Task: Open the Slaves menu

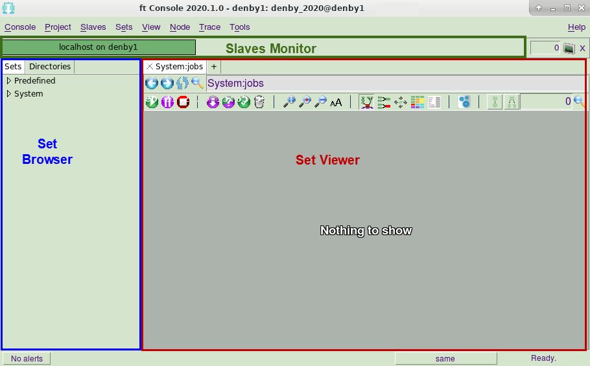Action: tap(93, 27)
